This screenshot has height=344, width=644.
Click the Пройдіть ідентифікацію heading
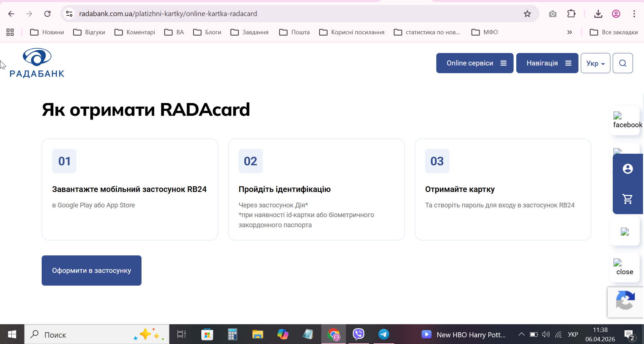[x=285, y=189]
